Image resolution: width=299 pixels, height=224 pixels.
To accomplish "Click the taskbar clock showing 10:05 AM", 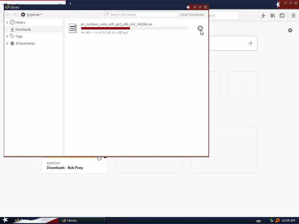I will tap(288, 220).
